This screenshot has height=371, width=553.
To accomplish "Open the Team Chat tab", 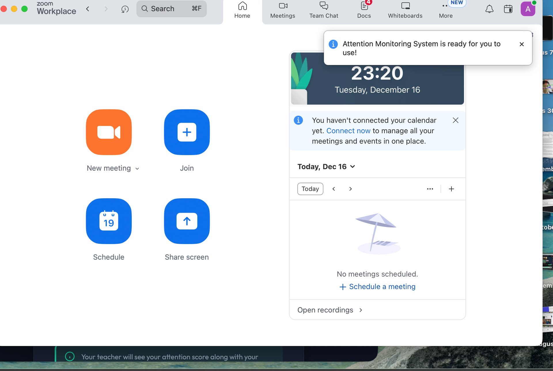I will pos(323,10).
